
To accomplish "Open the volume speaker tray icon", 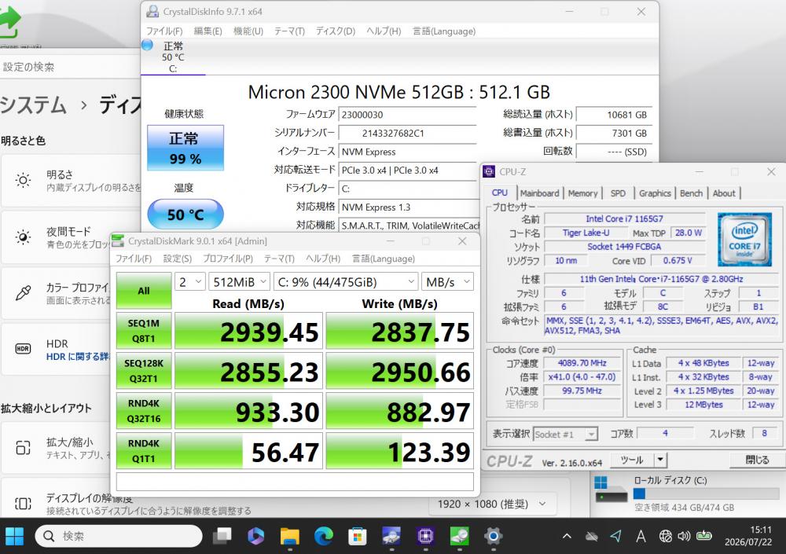I will [x=684, y=536].
